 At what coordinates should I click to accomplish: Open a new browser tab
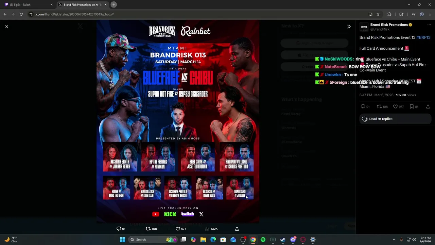click(x=114, y=4)
